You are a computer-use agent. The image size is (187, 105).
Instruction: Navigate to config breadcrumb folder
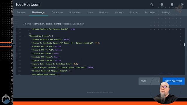point(58,24)
